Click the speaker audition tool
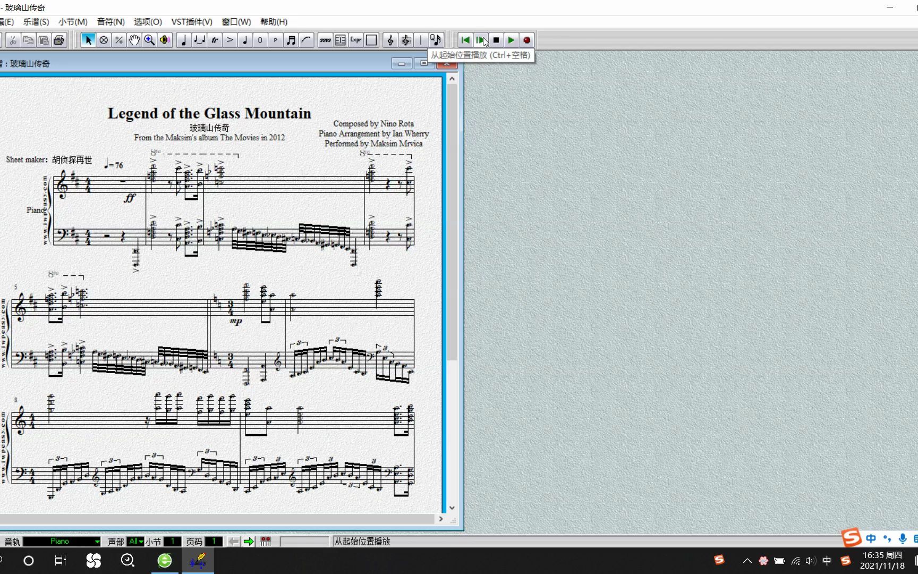Viewport: 918px width, 574px height. (165, 40)
